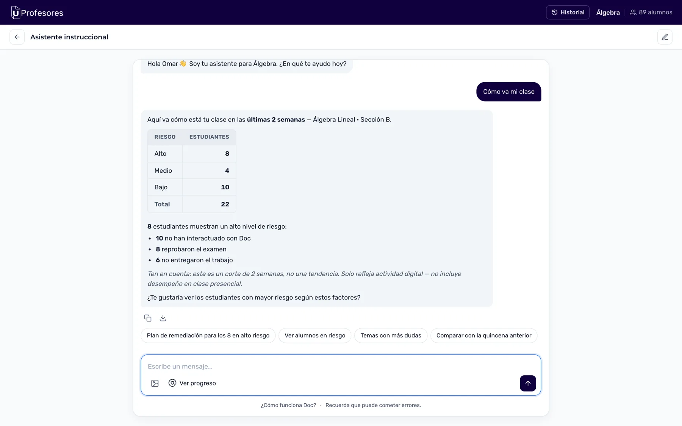
Task: Send message with arrow button
Action: (x=528, y=383)
